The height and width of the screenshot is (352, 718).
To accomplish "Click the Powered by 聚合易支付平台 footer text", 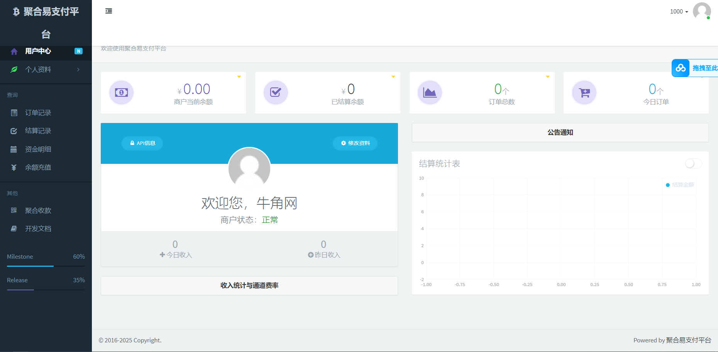I will 672,340.
